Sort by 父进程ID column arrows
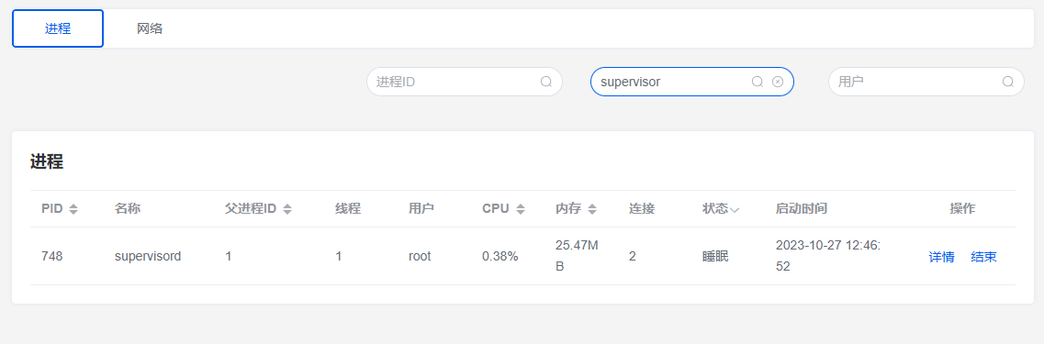 pyautogui.click(x=287, y=209)
